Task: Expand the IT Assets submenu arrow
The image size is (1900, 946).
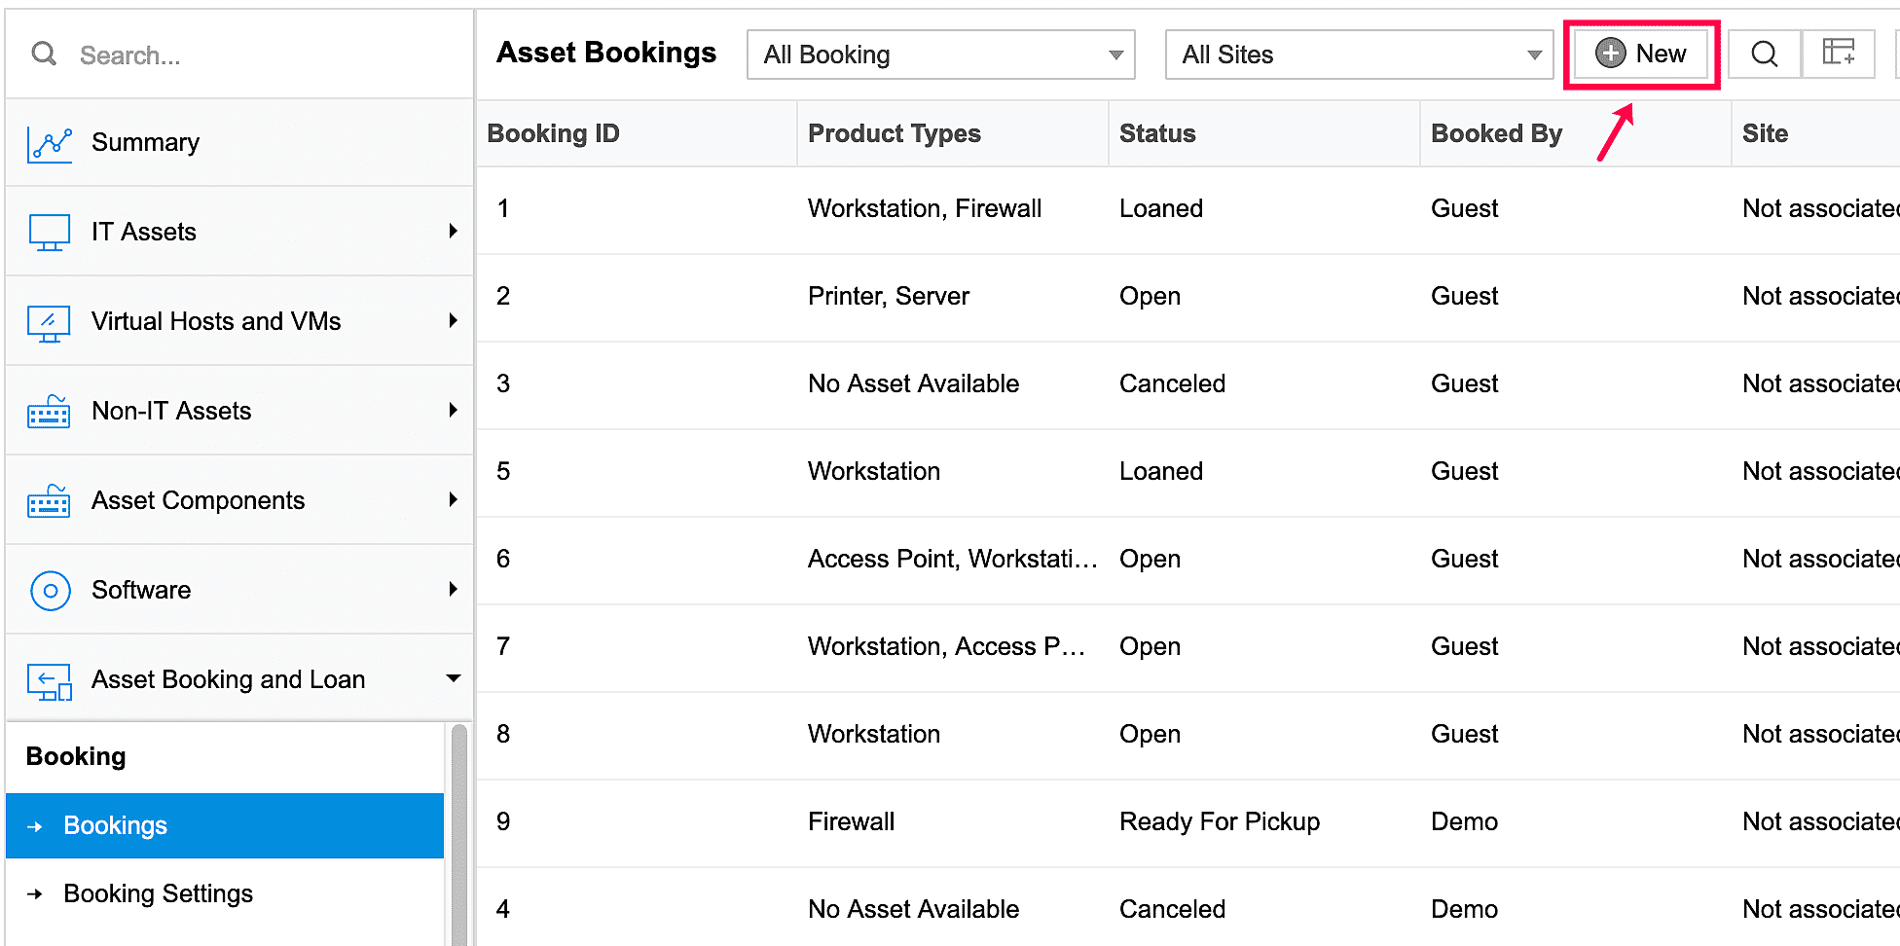Action: (453, 232)
